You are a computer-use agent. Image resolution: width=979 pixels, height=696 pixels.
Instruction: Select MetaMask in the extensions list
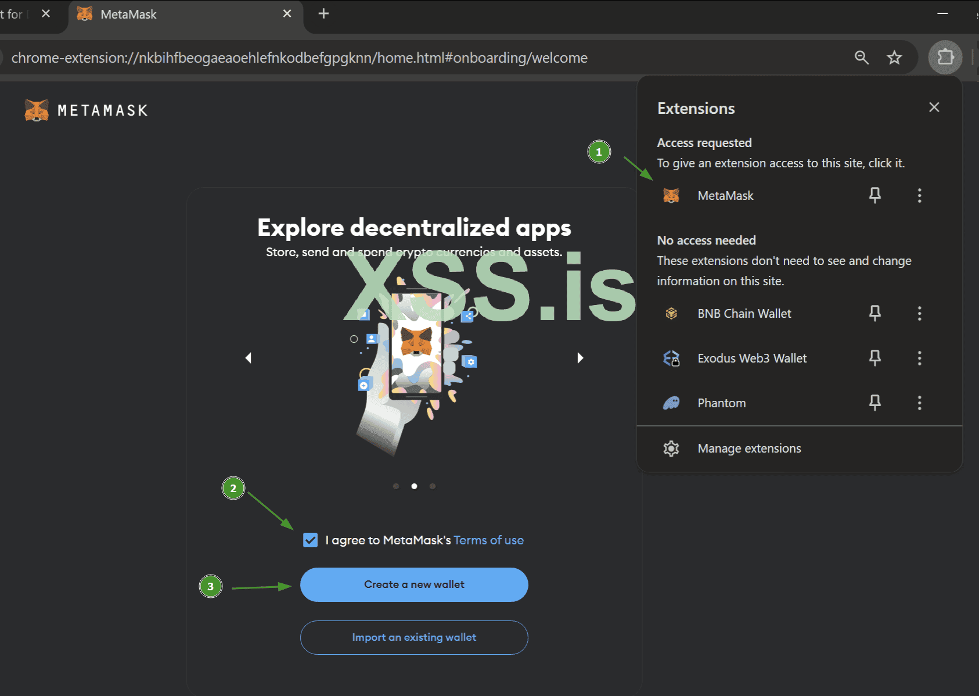[725, 196]
